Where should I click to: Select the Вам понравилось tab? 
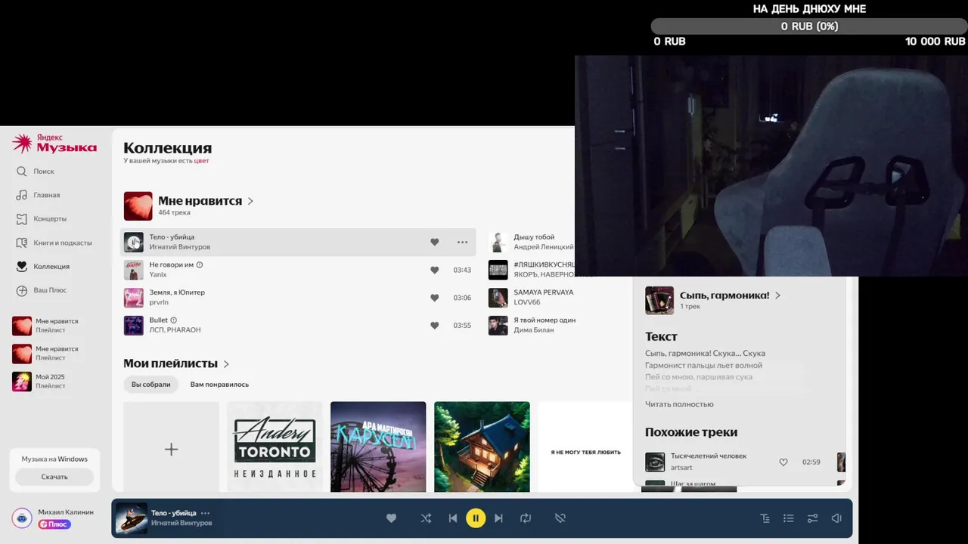pos(219,384)
